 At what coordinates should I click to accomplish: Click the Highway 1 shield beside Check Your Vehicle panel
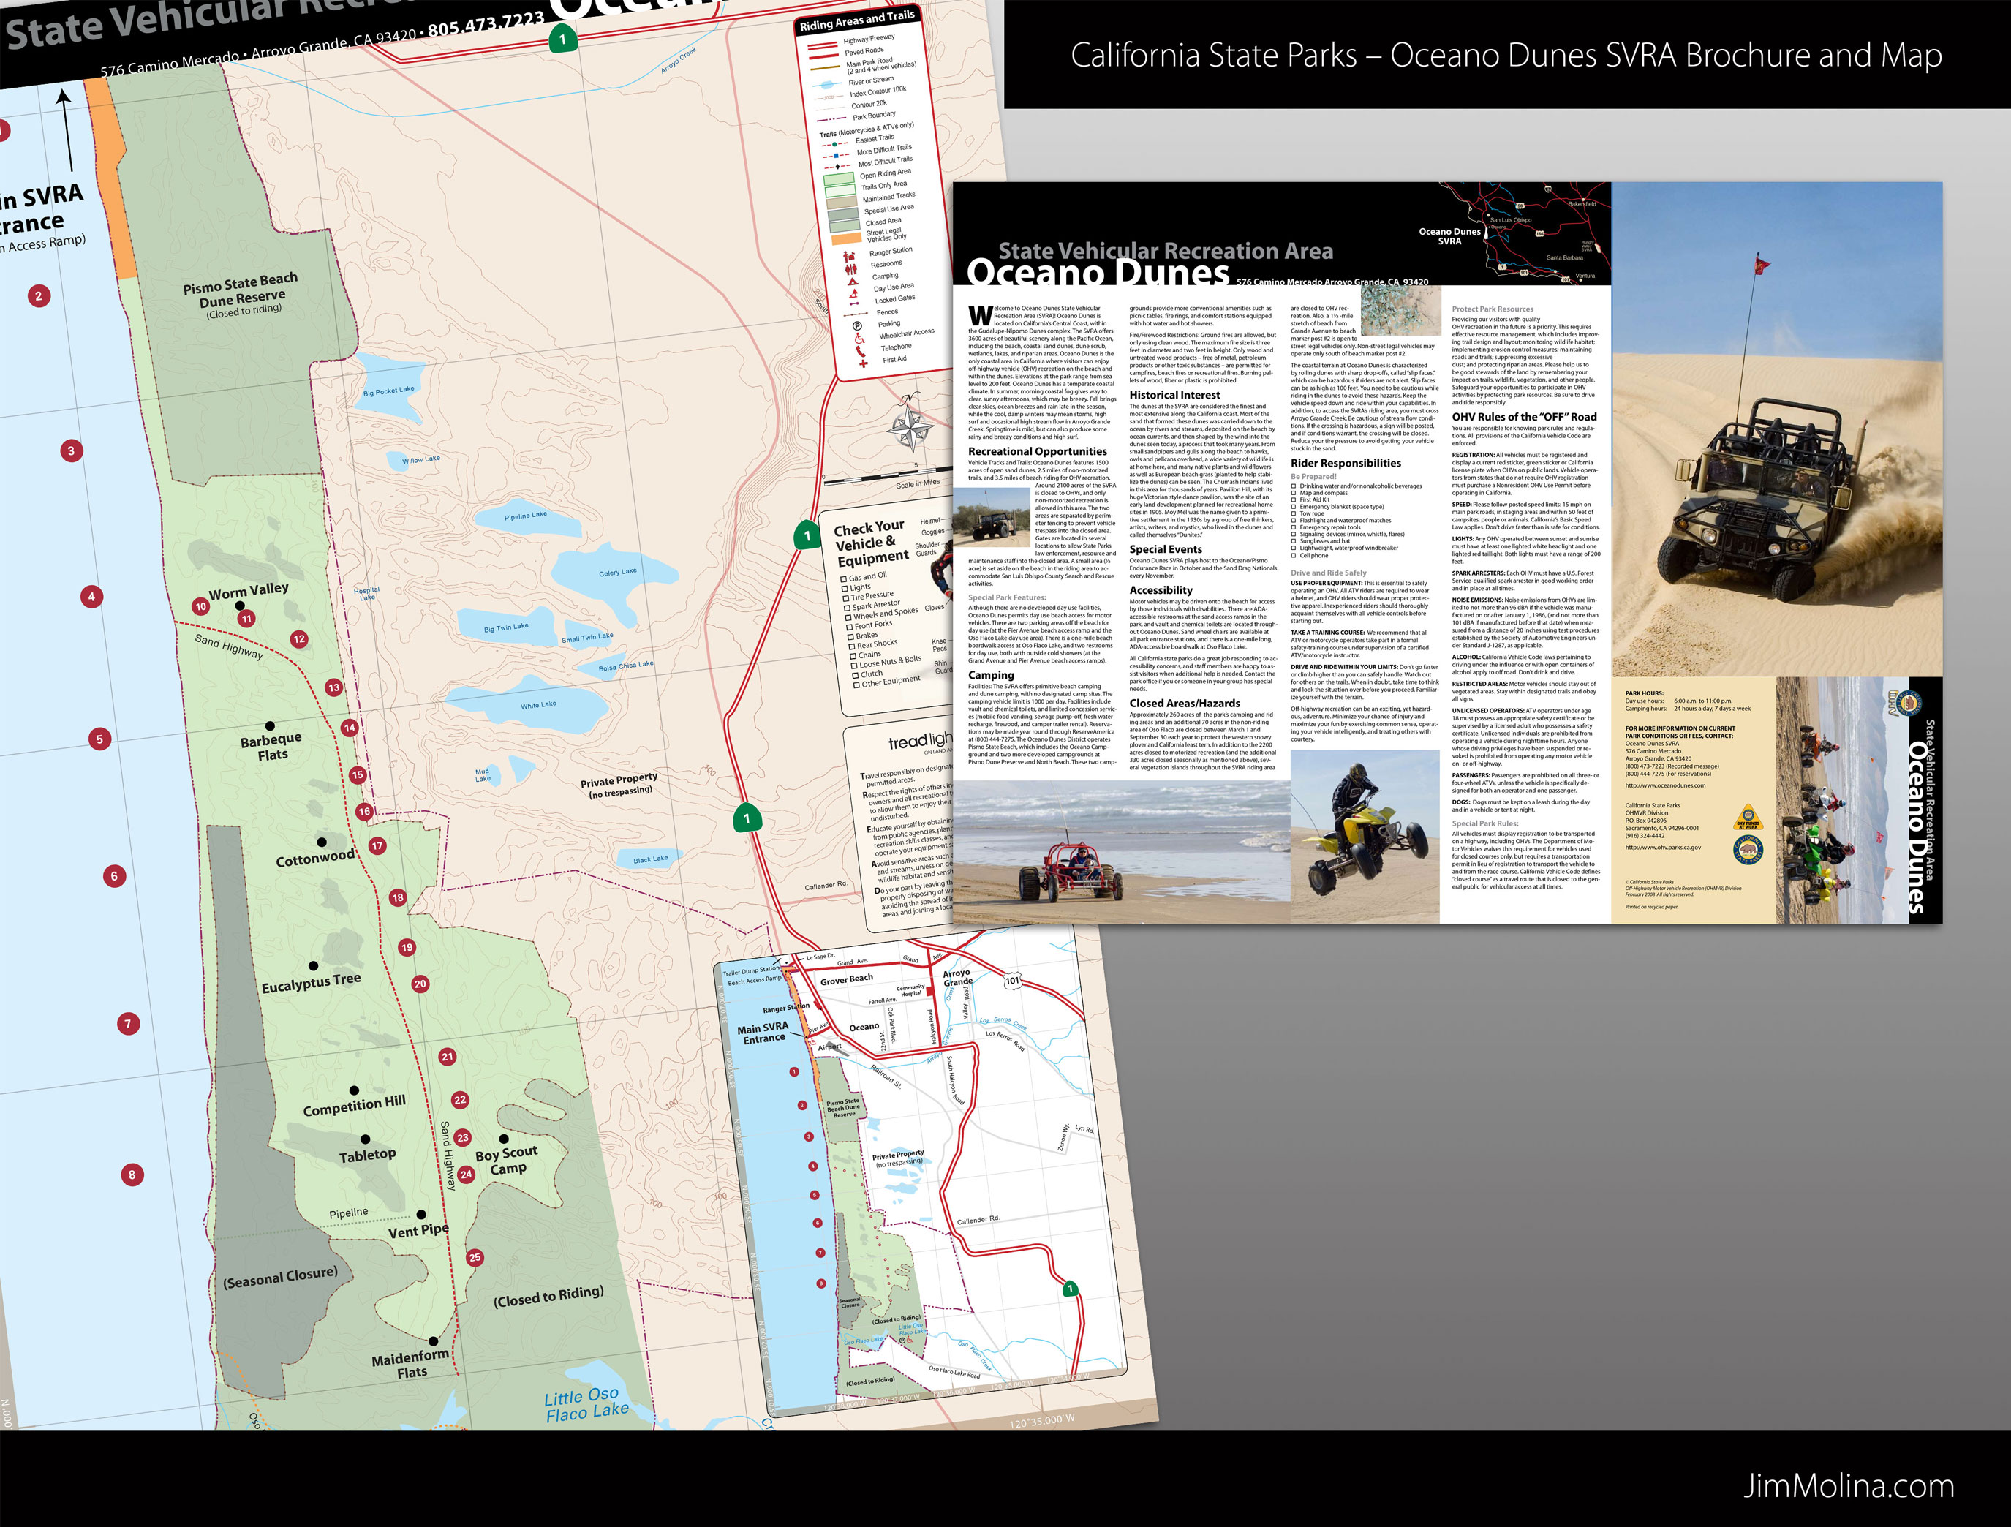[807, 535]
